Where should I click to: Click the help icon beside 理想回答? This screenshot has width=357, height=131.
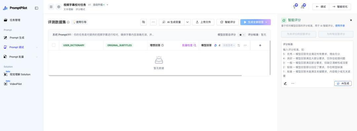pos(163,45)
